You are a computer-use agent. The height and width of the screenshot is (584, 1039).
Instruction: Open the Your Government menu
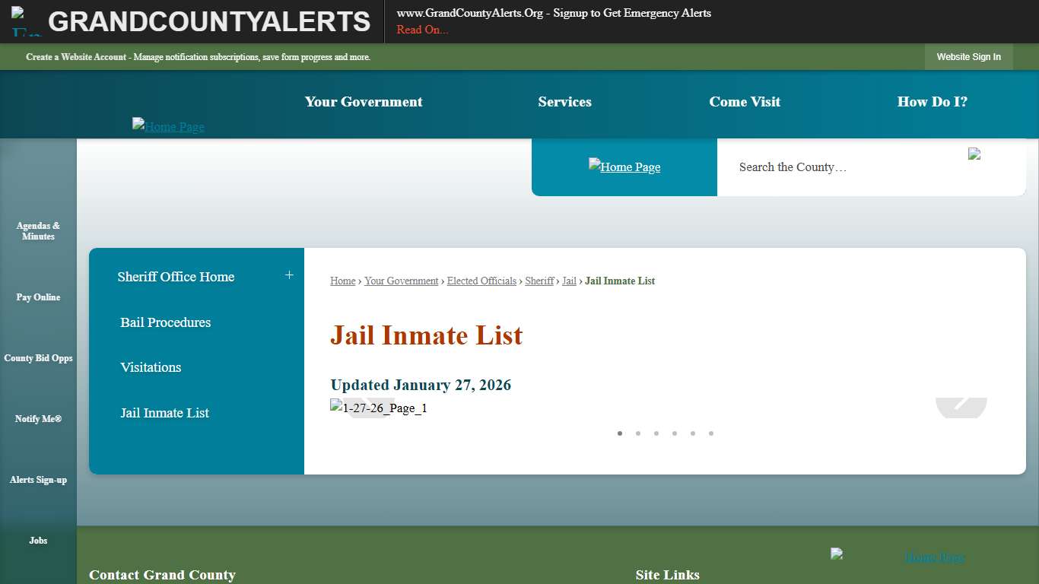click(x=363, y=101)
